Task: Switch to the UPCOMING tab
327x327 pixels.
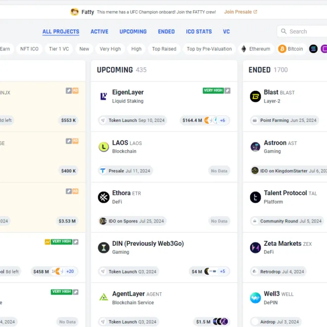Action: (x=133, y=32)
